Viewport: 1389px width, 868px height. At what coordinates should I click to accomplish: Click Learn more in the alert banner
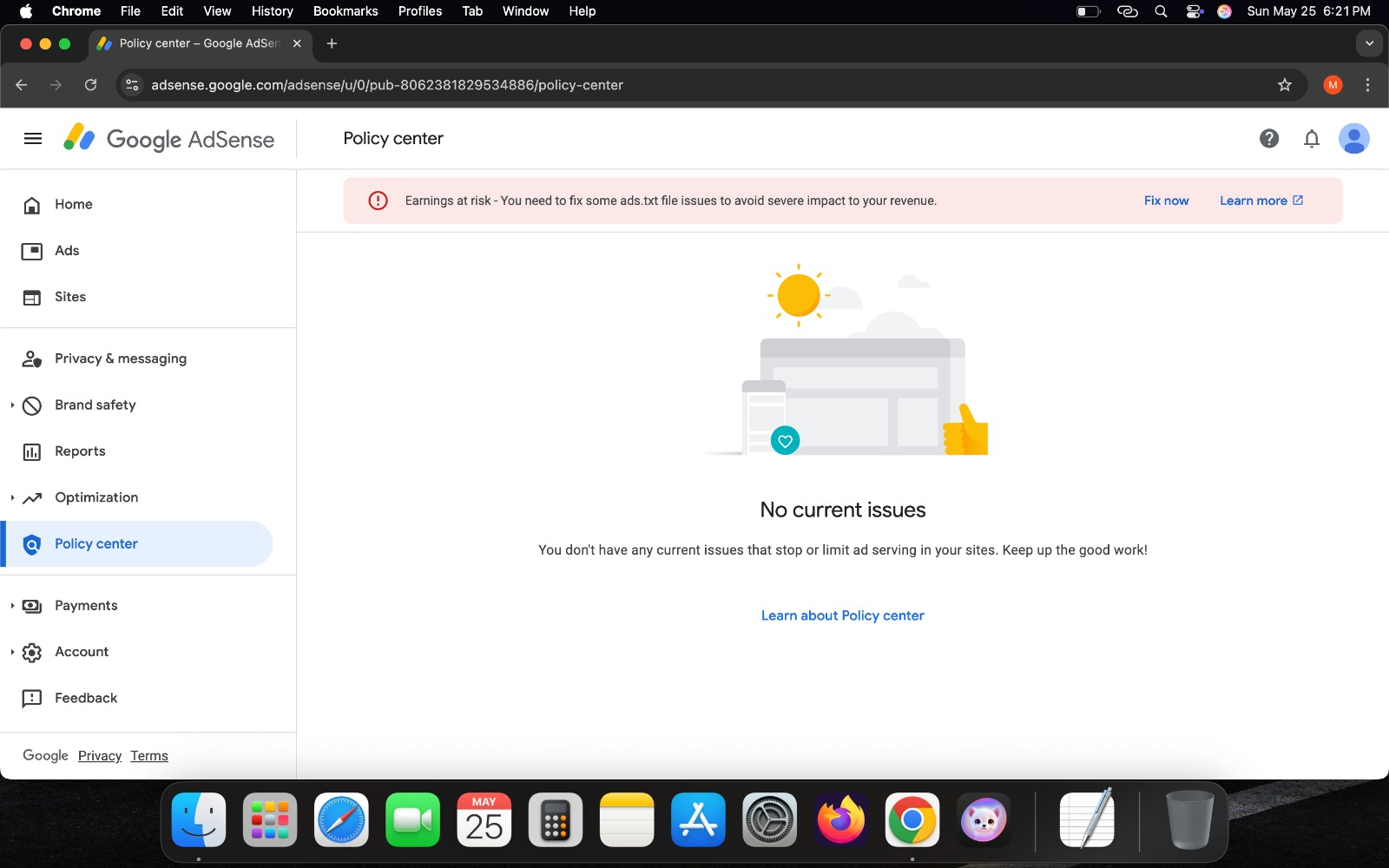(x=1261, y=201)
